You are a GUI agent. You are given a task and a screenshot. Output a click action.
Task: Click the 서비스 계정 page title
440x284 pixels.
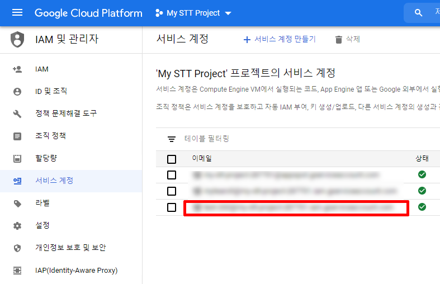pos(182,39)
